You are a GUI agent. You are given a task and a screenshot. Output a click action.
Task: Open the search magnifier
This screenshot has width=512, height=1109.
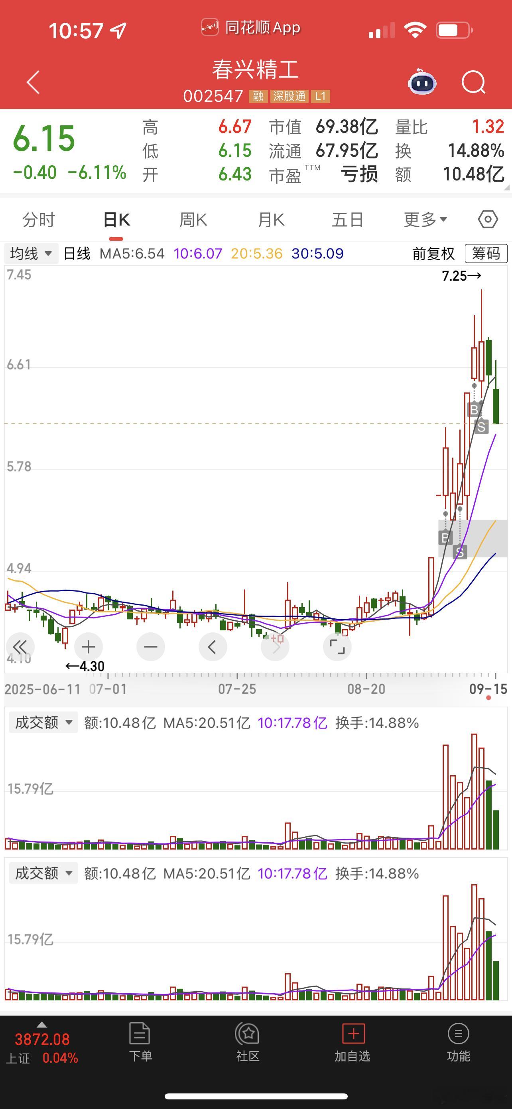click(x=473, y=82)
